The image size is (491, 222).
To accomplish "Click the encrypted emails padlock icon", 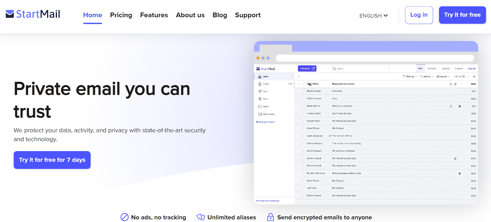I will point(270,217).
